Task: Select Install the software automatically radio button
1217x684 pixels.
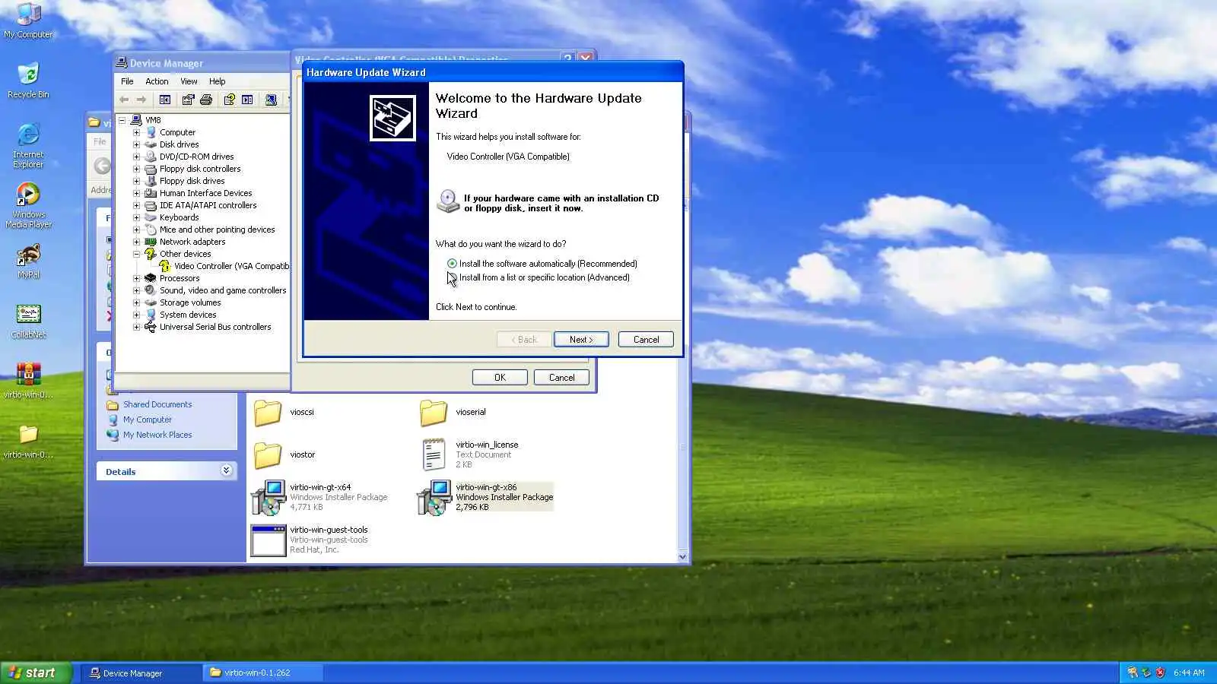Action: pos(452,264)
